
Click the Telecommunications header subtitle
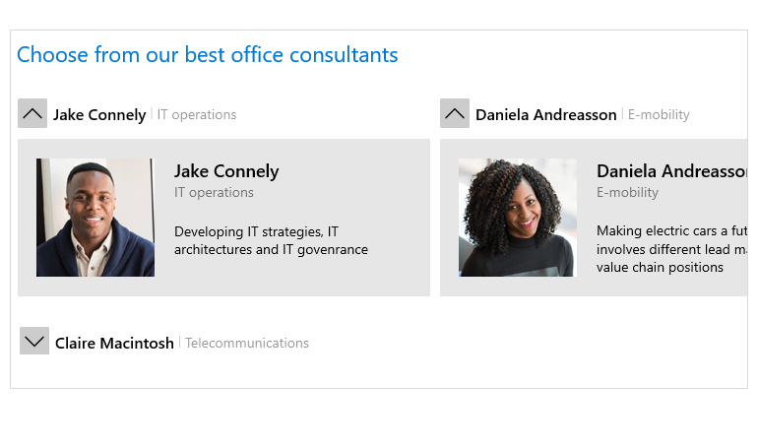(246, 343)
